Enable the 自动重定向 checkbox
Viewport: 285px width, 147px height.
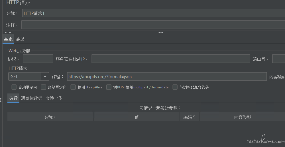[14, 87]
